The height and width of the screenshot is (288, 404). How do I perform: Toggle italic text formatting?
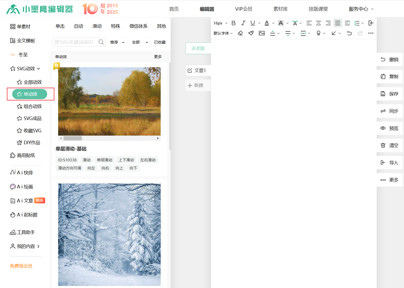[x=243, y=23]
